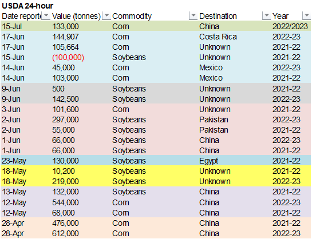Open the Commodity filter dropdown

(193, 16)
